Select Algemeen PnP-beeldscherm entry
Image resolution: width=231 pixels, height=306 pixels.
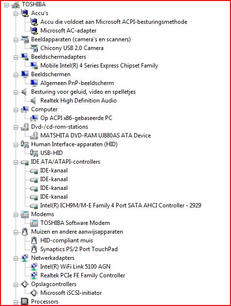[x=77, y=83]
